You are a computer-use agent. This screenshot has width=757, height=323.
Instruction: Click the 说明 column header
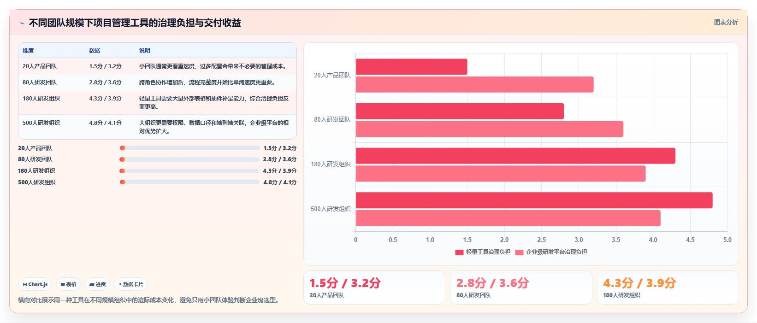click(x=145, y=51)
